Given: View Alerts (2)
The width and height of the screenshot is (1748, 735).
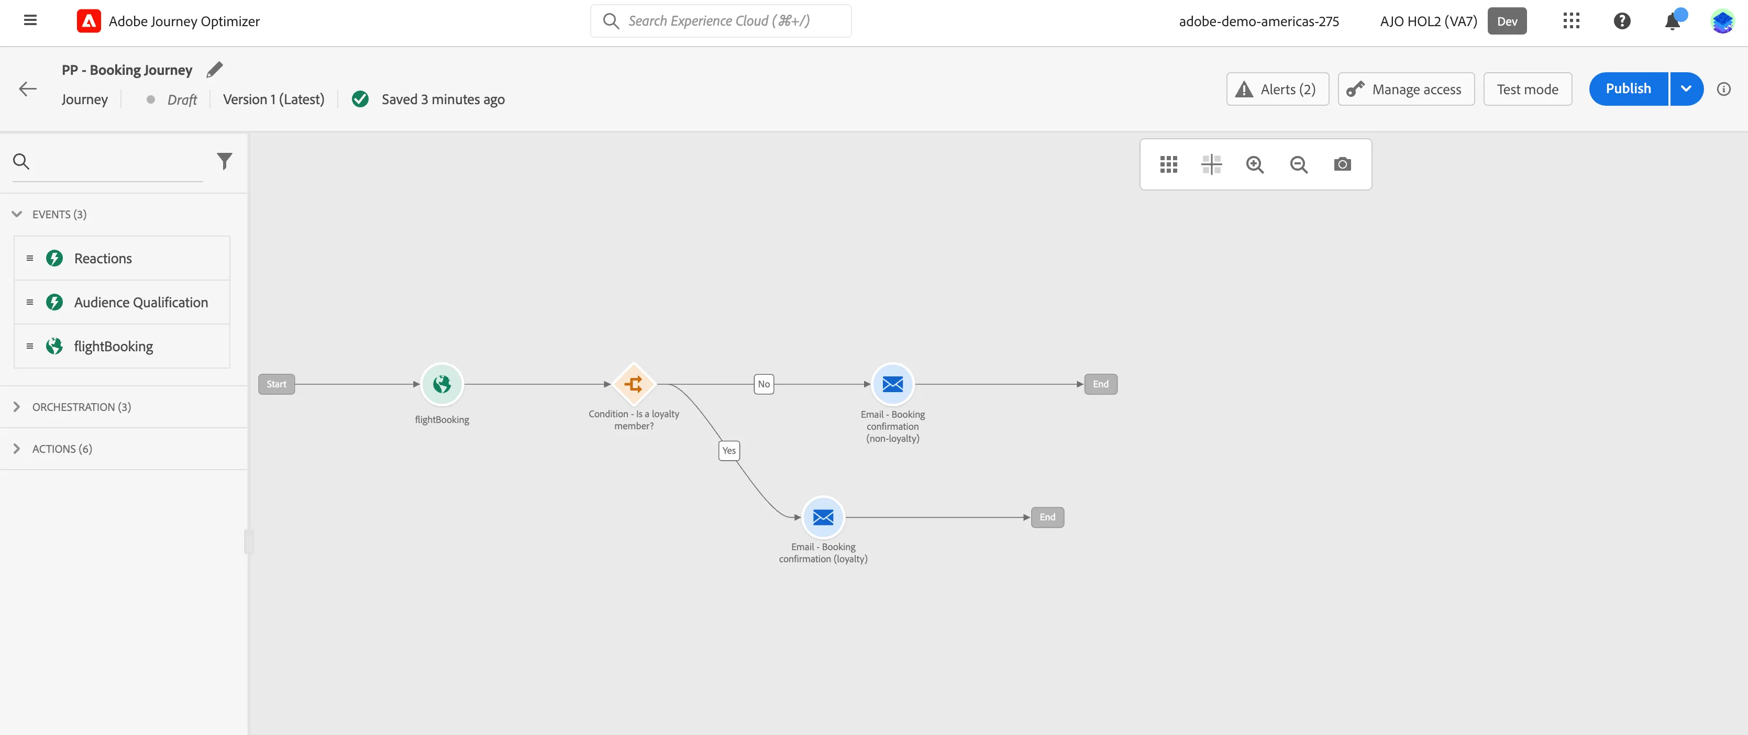Looking at the screenshot, I should pos(1278,89).
